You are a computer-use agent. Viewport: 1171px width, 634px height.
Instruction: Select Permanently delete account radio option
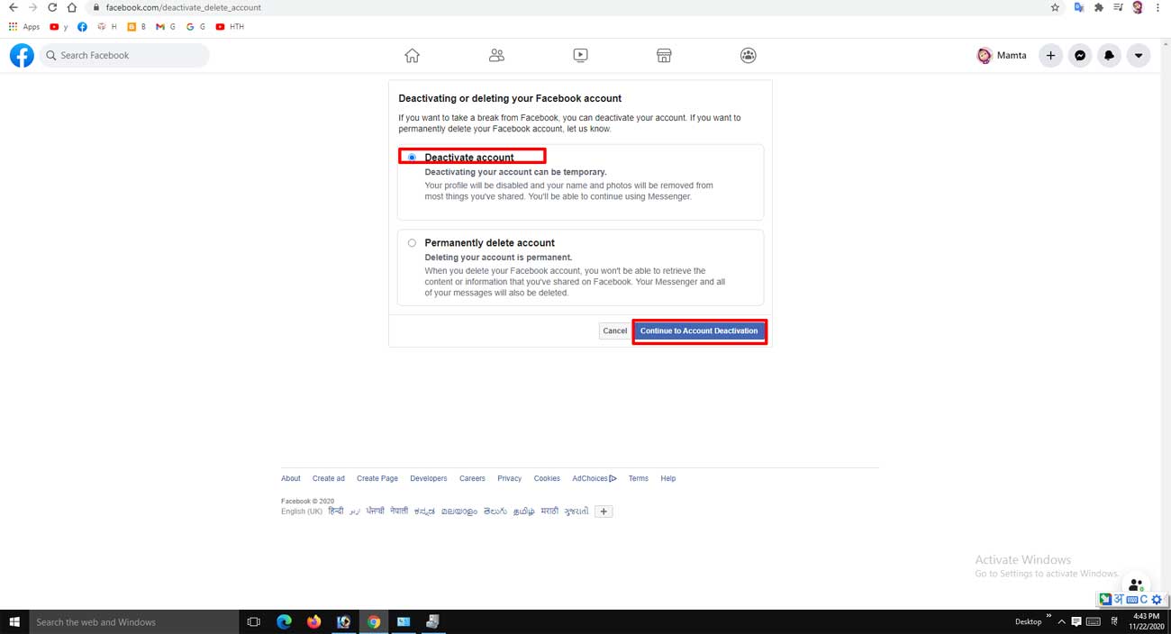(x=412, y=243)
